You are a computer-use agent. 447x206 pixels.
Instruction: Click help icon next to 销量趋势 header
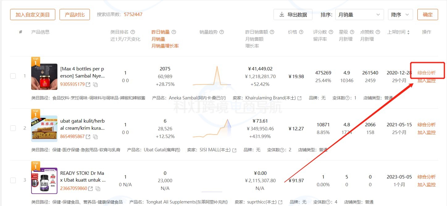click(x=221, y=32)
